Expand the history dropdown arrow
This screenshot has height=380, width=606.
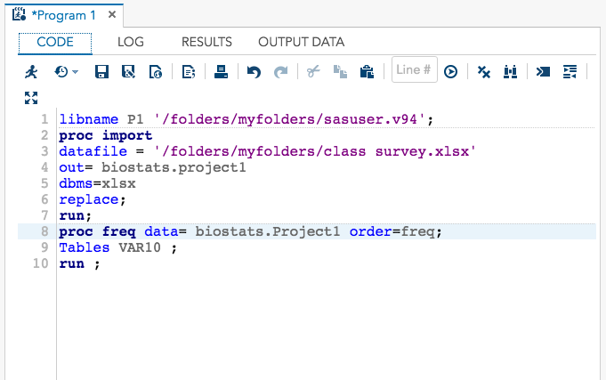coord(76,72)
